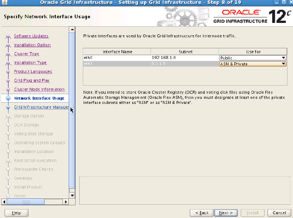Go to the Installation Option step

coord(32,45)
